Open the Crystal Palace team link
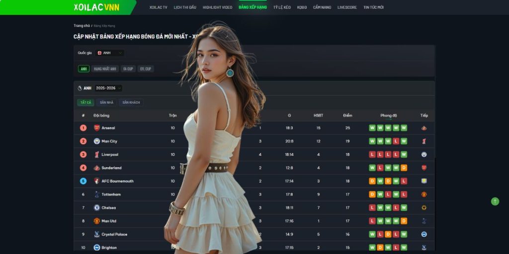Image resolution: width=509 pixels, height=254 pixels. point(114,234)
